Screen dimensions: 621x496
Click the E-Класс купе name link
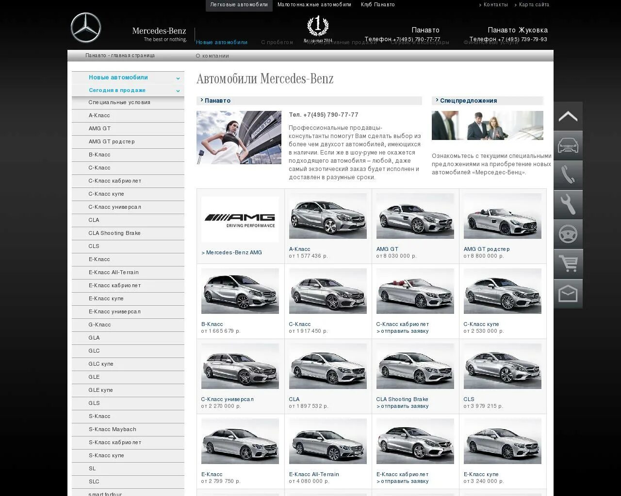481,475
